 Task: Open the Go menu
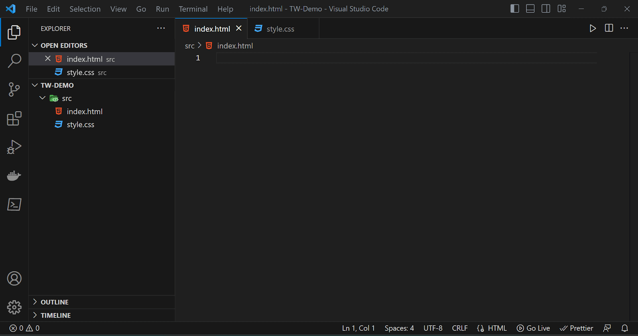pyautogui.click(x=141, y=9)
